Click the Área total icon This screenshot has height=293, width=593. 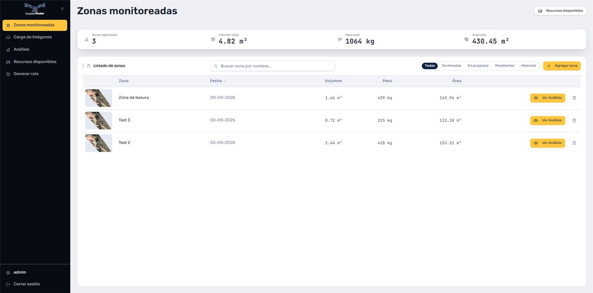[466, 39]
